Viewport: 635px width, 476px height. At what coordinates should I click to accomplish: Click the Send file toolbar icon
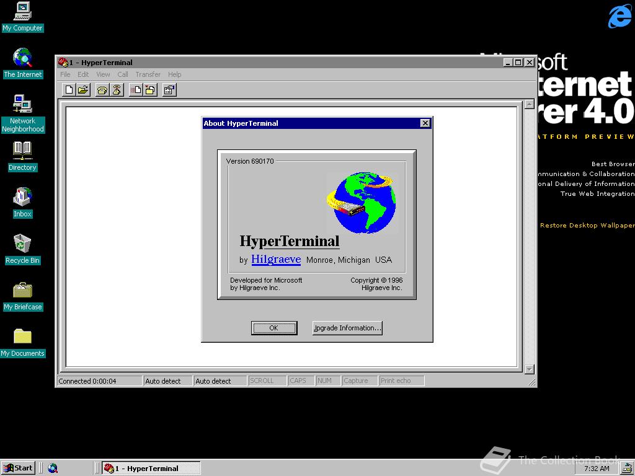(x=136, y=90)
